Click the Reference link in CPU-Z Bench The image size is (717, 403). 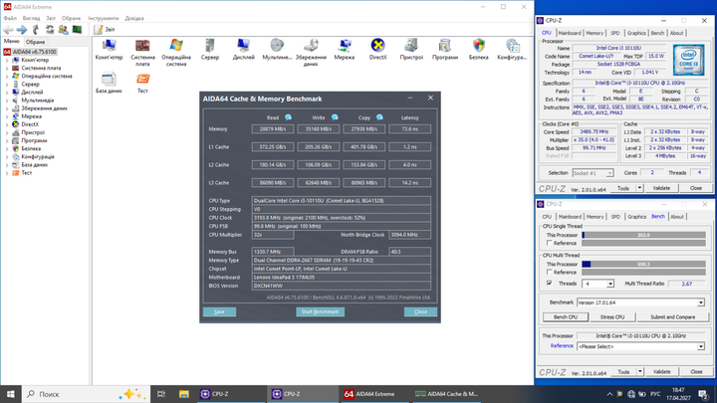tap(562, 346)
